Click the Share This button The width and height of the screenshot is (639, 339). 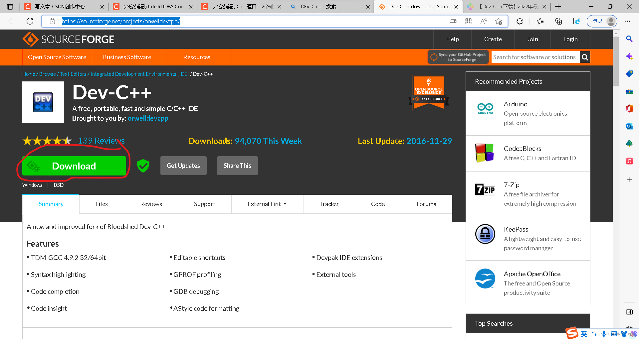pos(237,166)
